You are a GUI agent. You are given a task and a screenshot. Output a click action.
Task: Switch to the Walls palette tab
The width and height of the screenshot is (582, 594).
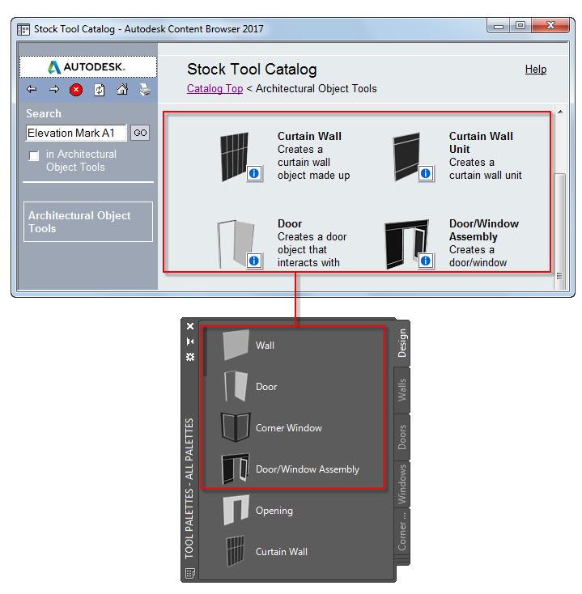[x=402, y=390]
